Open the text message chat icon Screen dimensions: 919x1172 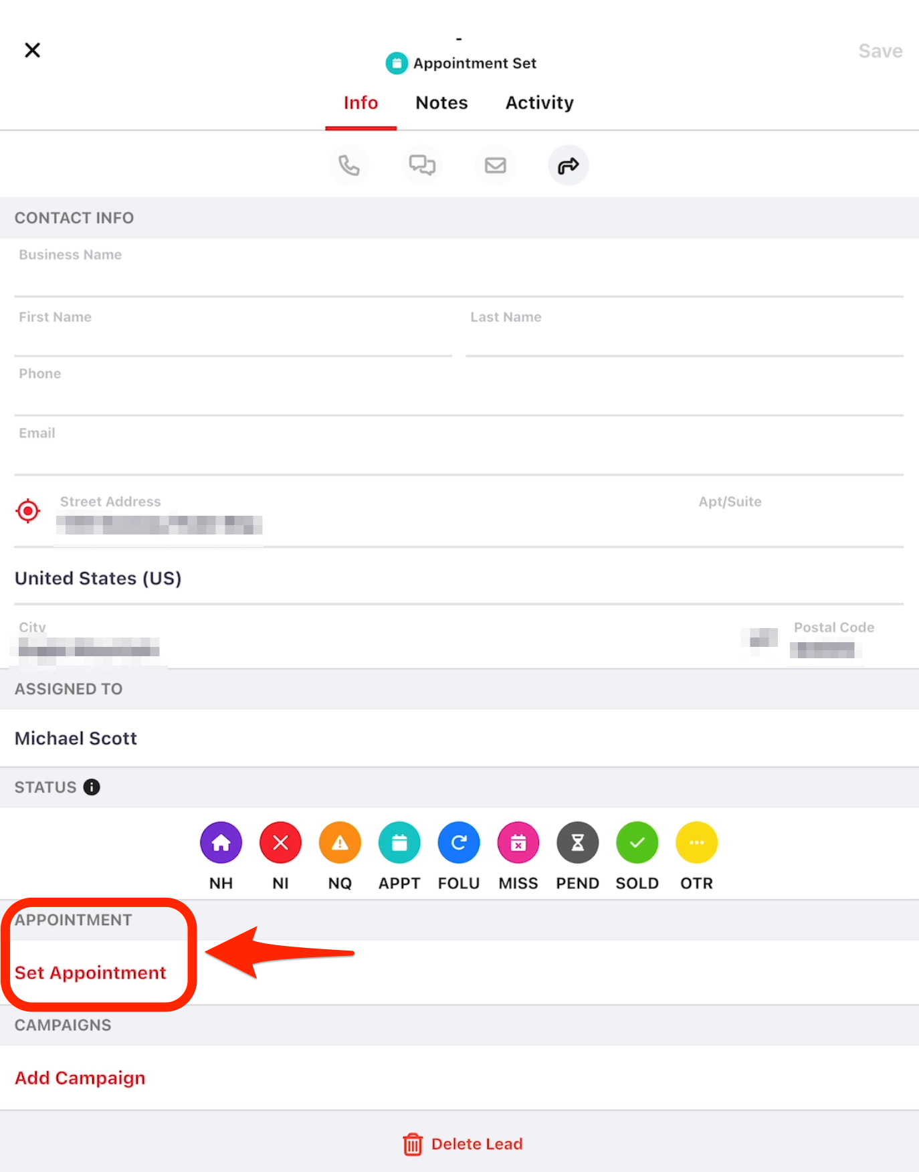(422, 165)
